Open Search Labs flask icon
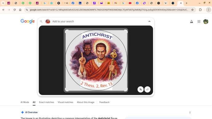The width and height of the screenshot is (212, 119). tap(191, 21)
